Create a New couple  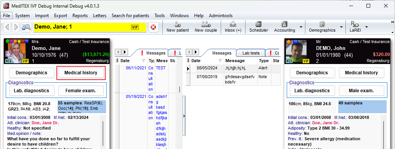tap(206, 27)
